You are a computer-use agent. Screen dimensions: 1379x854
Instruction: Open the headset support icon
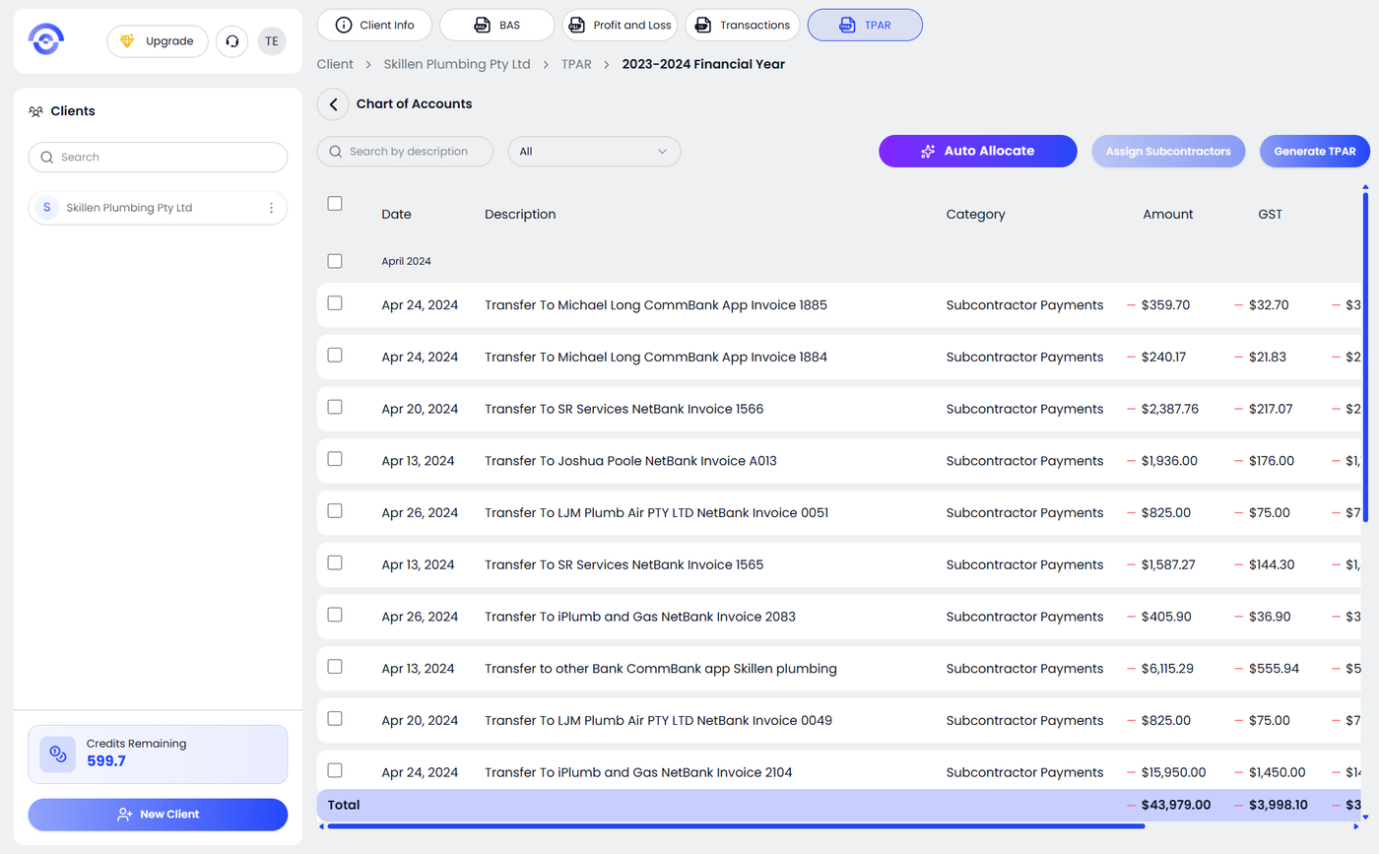[232, 41]
